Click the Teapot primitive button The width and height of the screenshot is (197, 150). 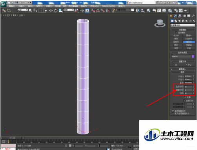[176, 48]
